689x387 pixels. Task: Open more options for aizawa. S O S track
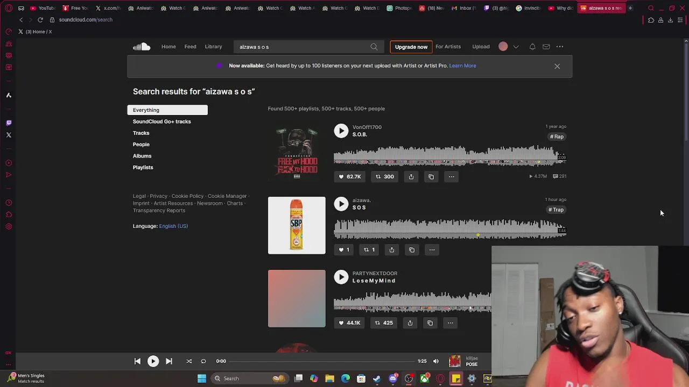[x=432, y=249]
